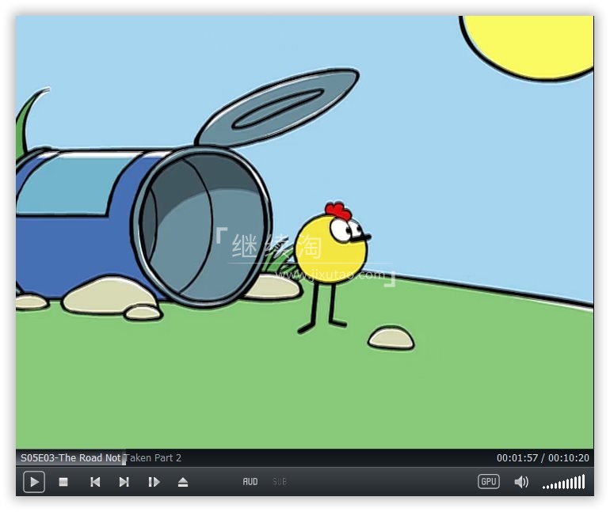The image size is (610, 512).
Task: Click the Play button
Action: click(34, 482)
